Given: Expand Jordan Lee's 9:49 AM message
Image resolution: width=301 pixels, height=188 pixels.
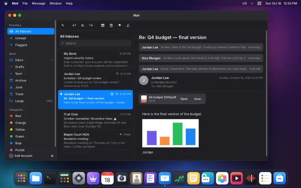Looking at the screenshot, I should pyautogui.click(x=201, y=69).
